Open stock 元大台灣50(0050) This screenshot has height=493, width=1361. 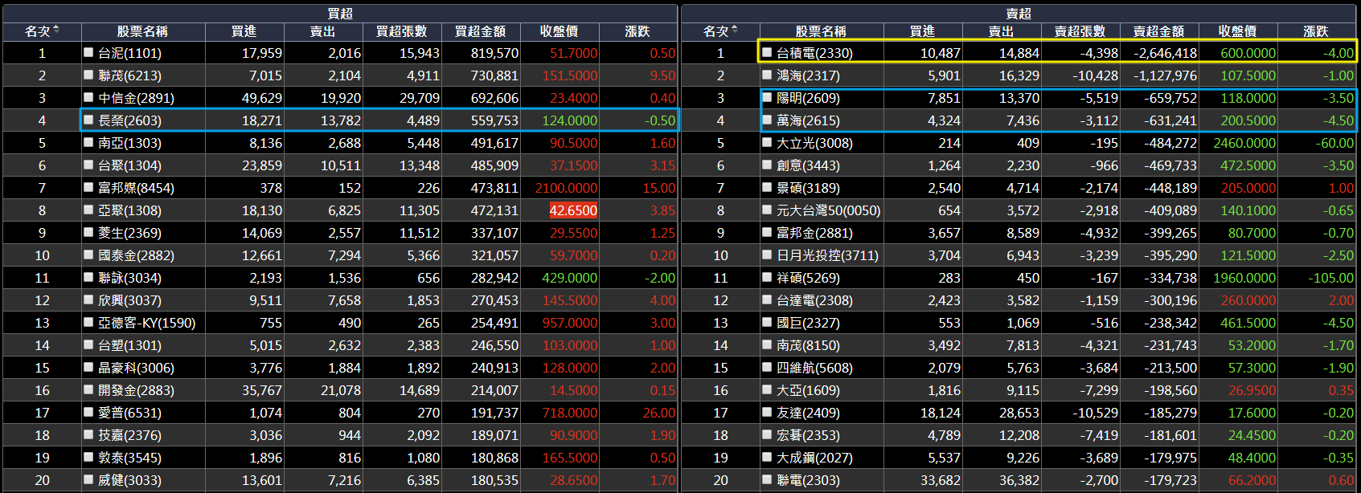tap(829, 210)
